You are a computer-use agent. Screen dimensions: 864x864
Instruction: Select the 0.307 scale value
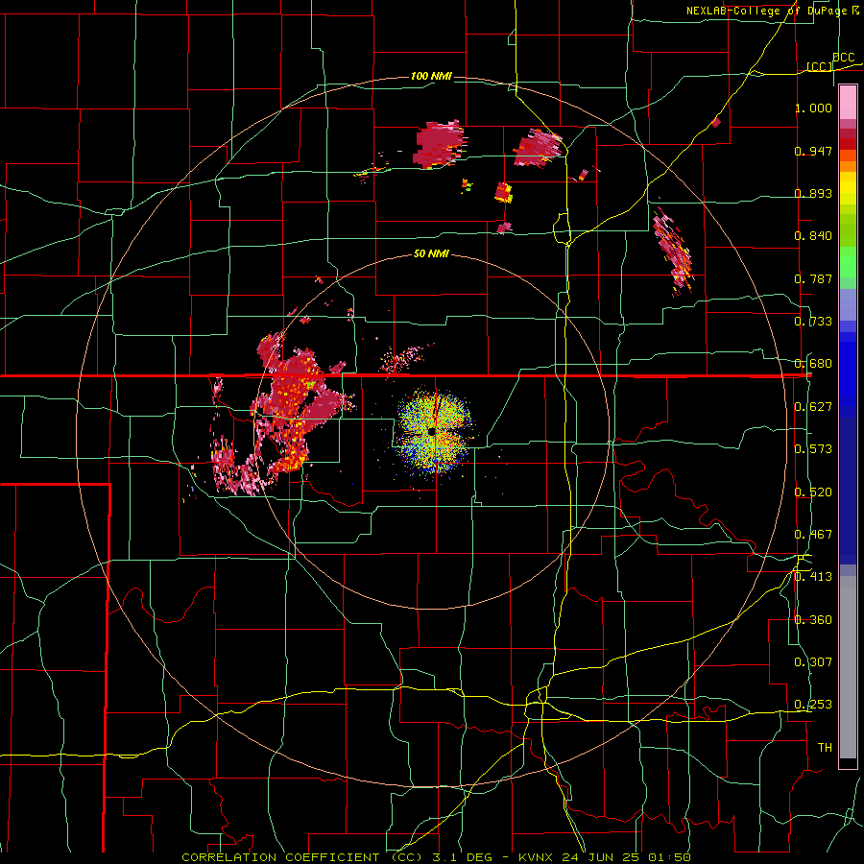813,662
